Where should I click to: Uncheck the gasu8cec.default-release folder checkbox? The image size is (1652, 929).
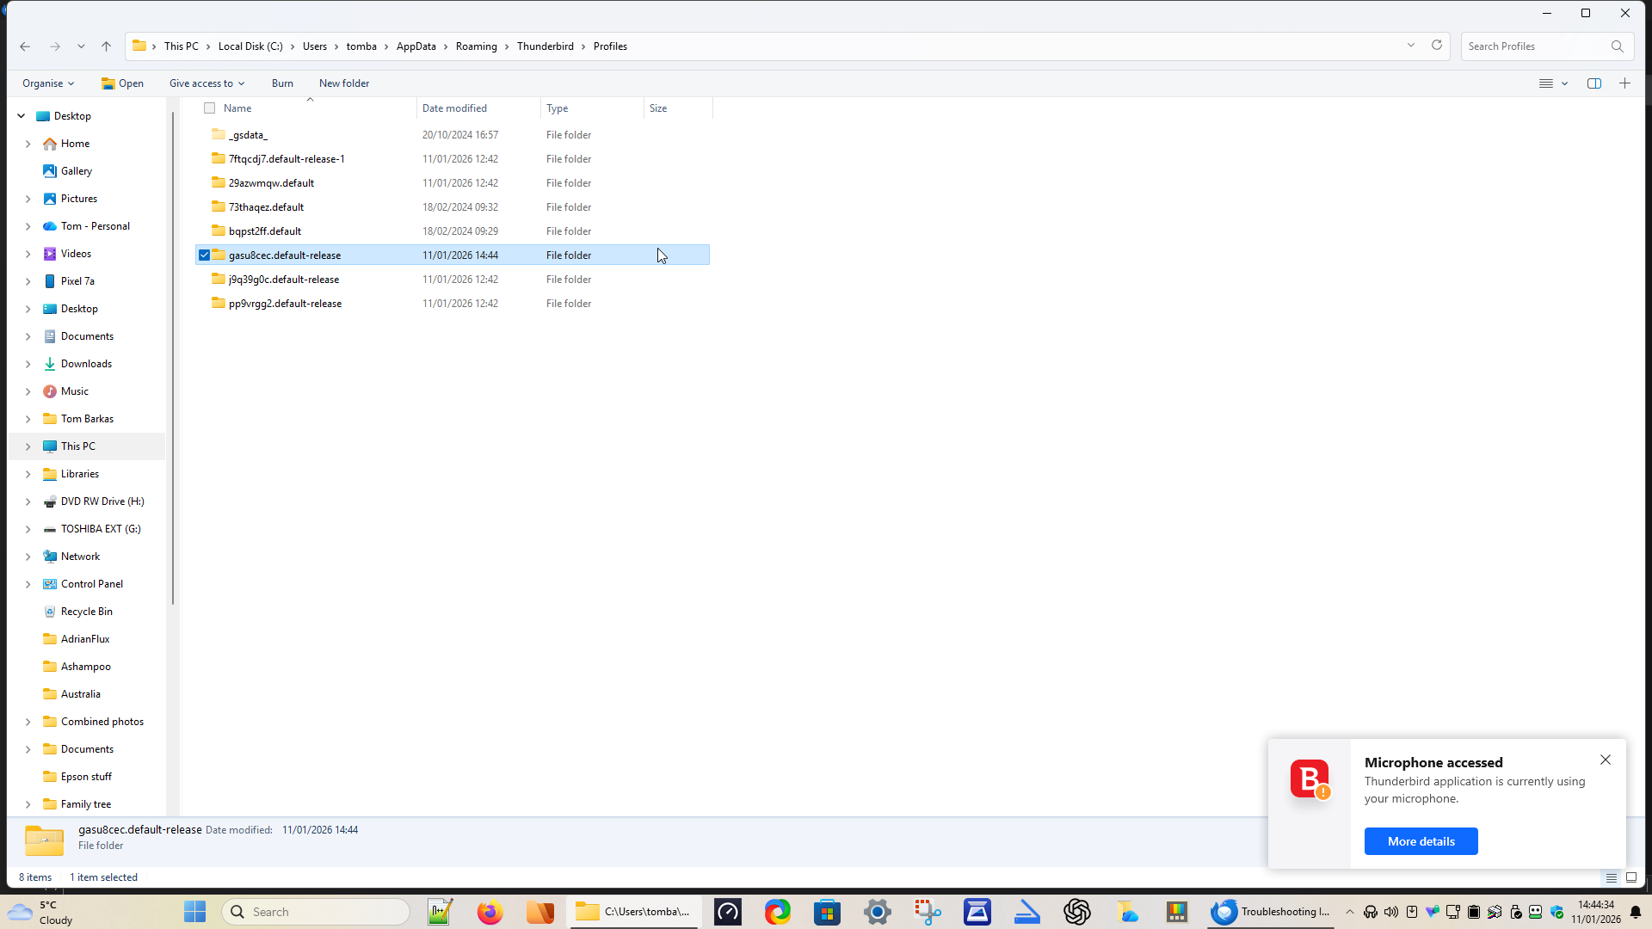point(204,255)
